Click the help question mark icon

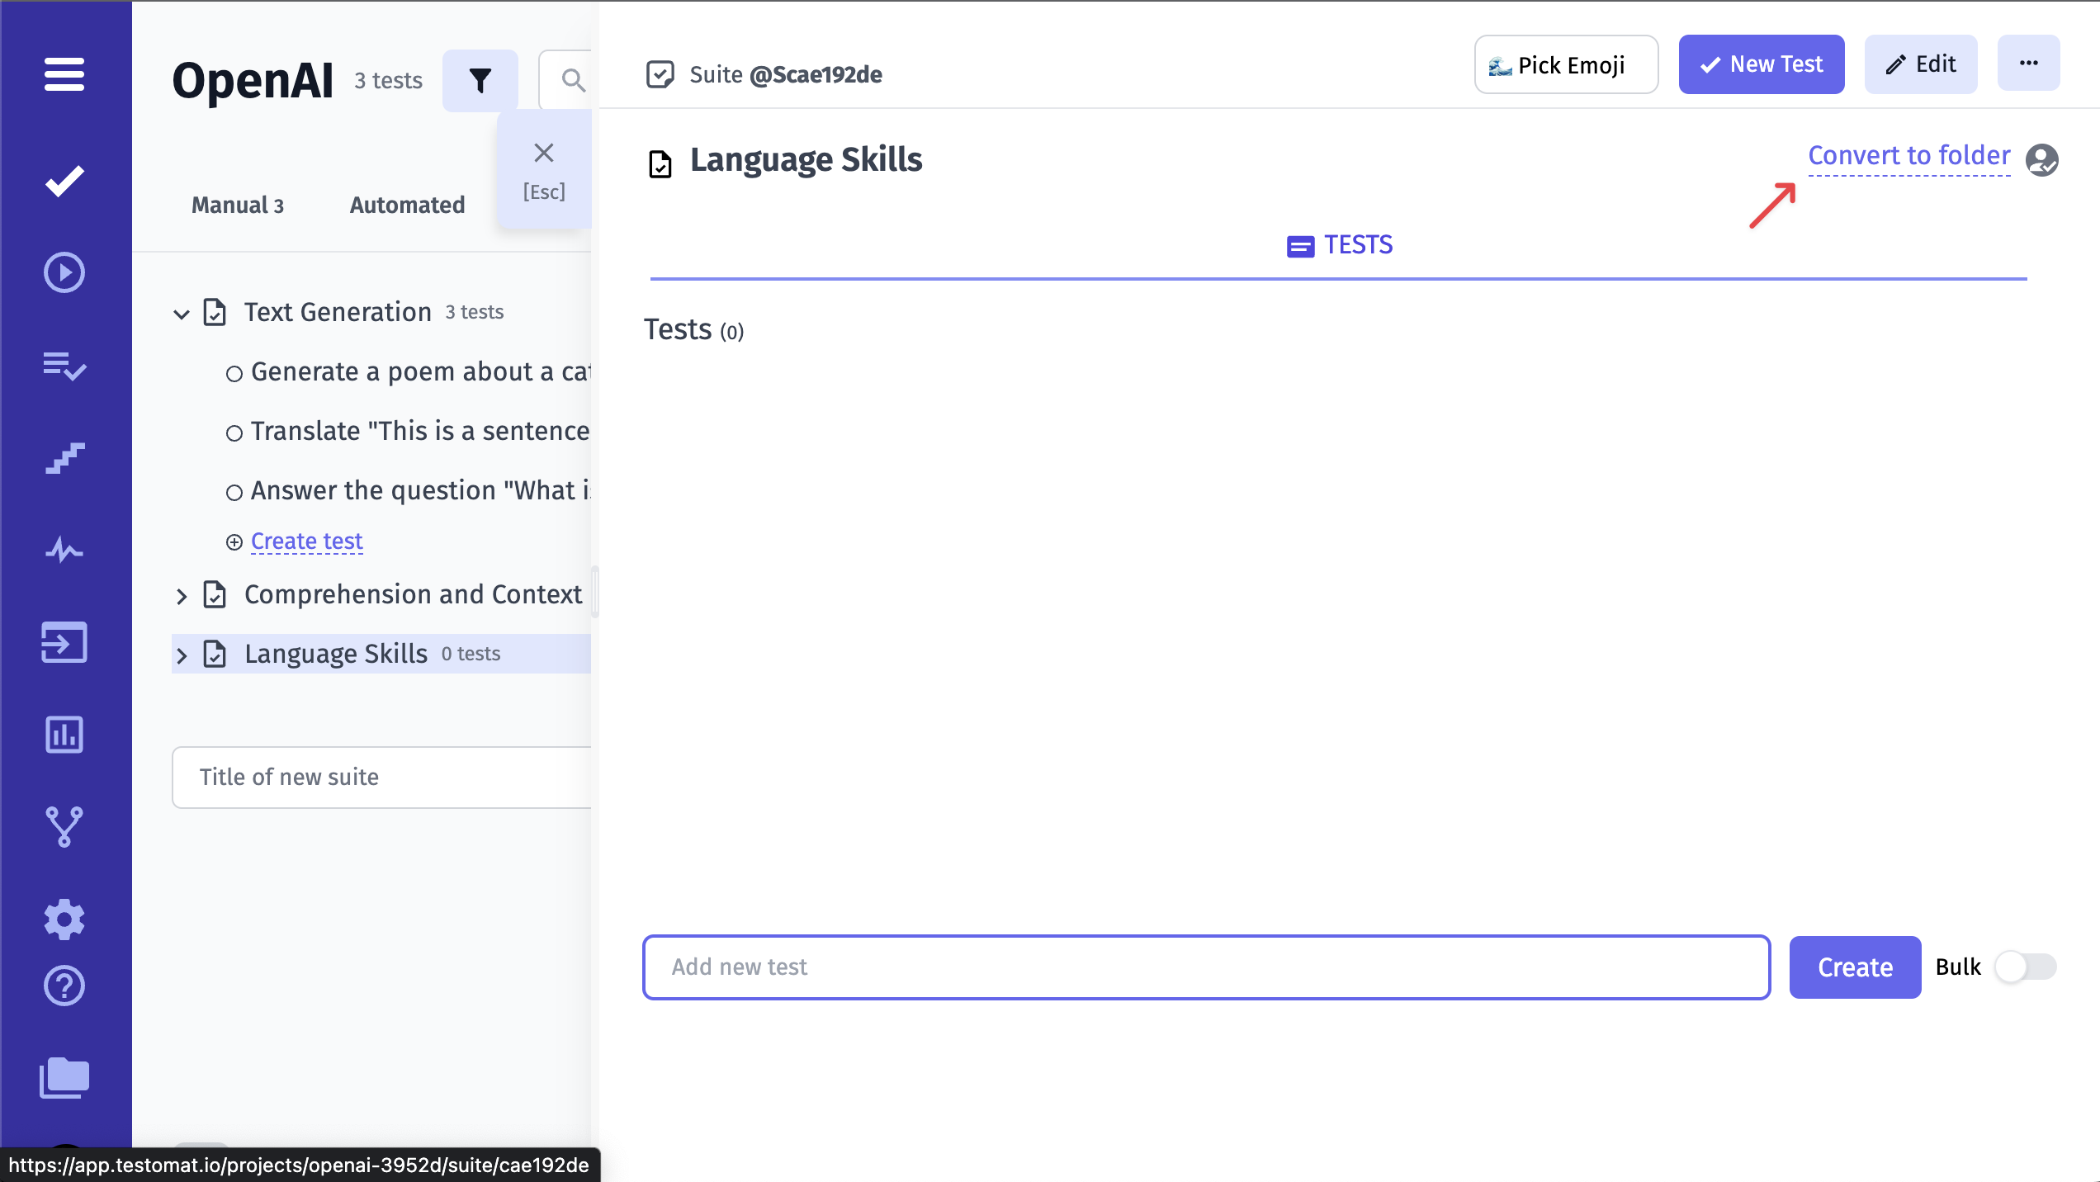click(64, 986)
